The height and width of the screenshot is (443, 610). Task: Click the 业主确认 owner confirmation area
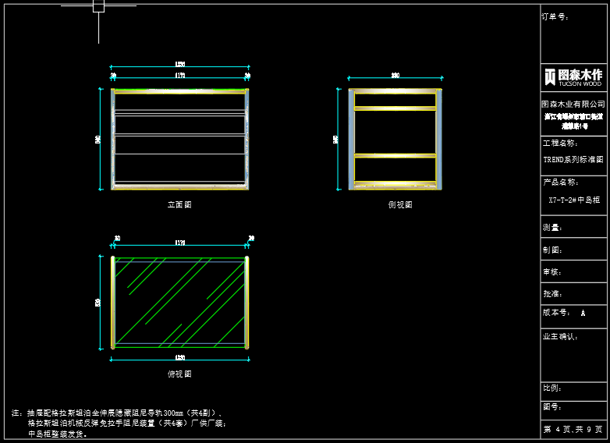(573, 356)
